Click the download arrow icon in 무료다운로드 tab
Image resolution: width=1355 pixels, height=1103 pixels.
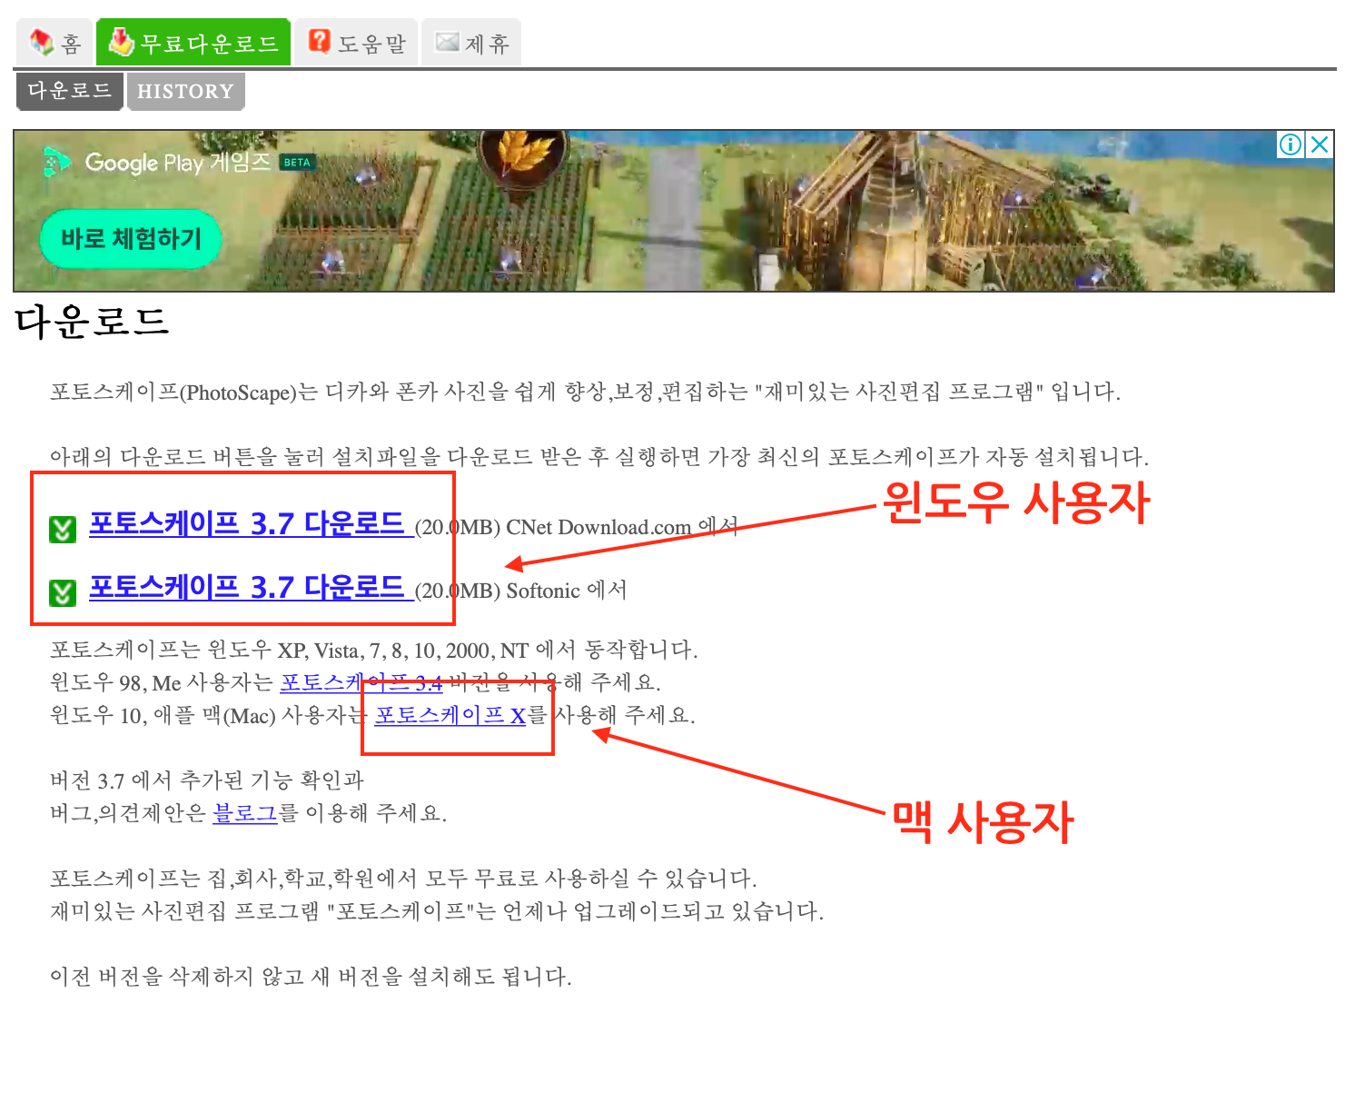tap(121, 42)
